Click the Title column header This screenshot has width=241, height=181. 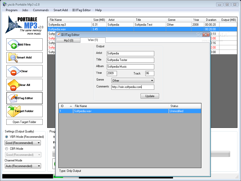150,20
